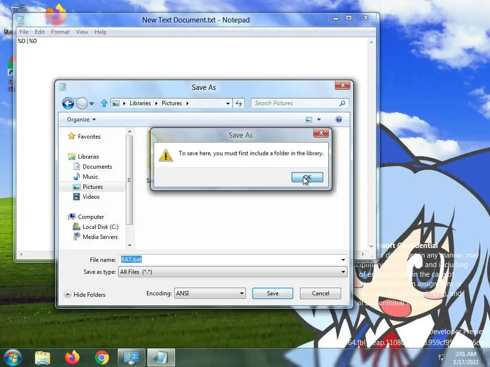Click the warning triangle icon
Image resolution: width=490 pixels, height=367 pixels.
point(166,155)
